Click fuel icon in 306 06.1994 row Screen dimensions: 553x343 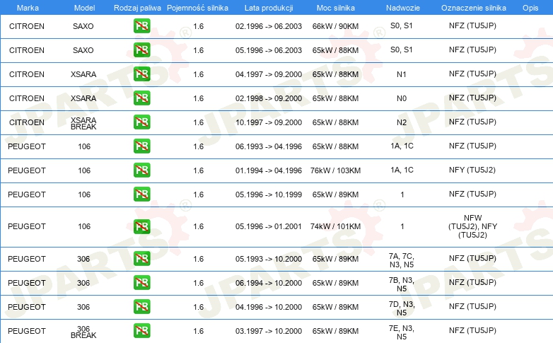(x=141, y=282)
